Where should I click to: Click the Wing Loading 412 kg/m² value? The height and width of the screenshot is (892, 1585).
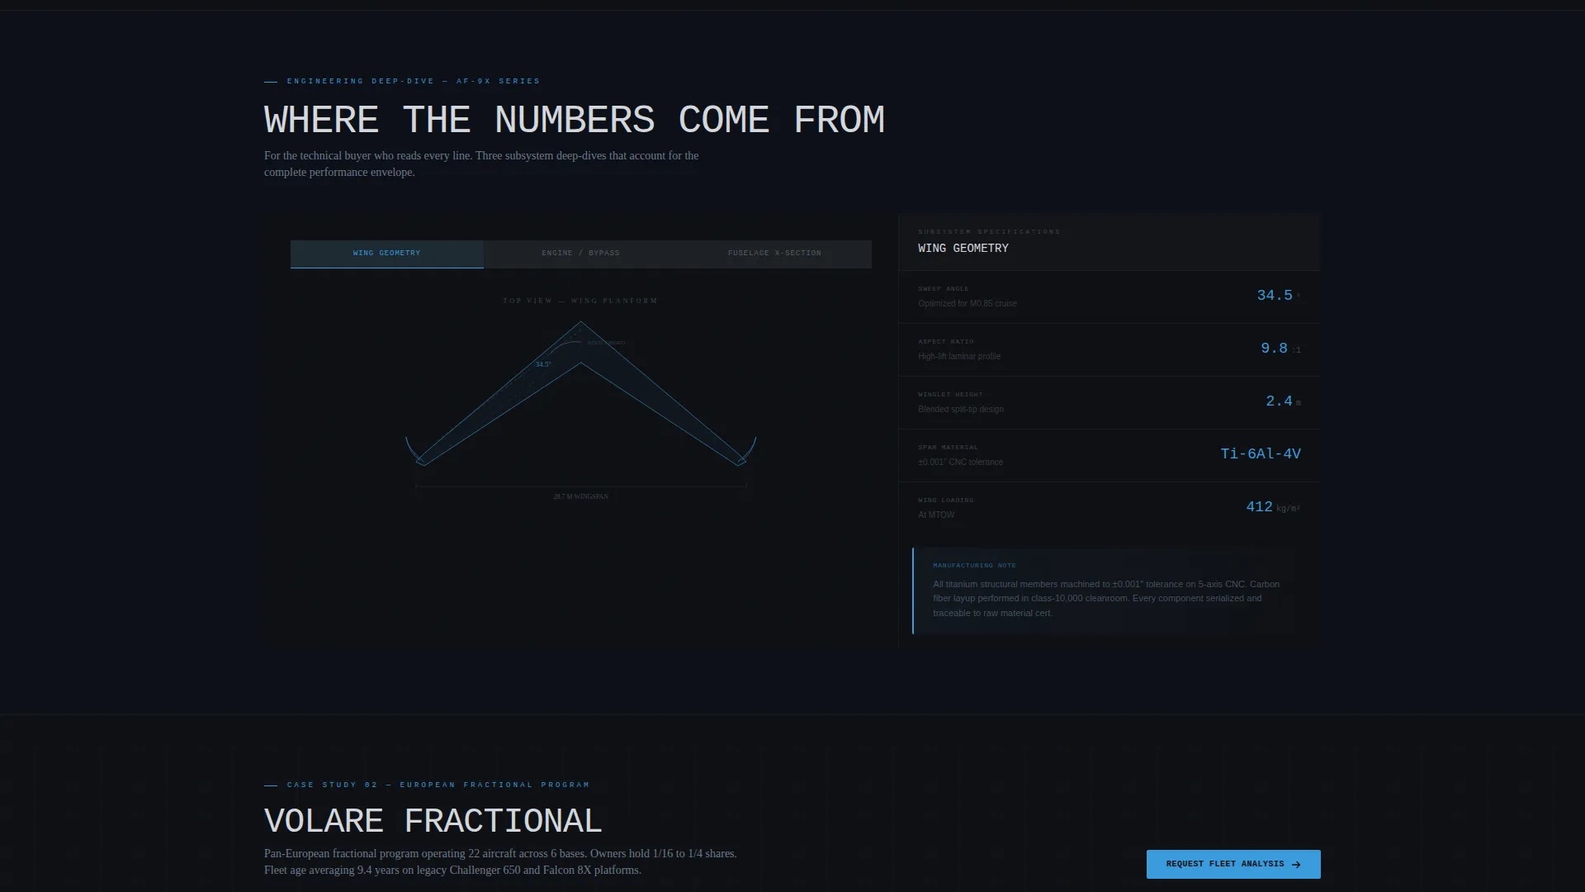coord(1273,507)
